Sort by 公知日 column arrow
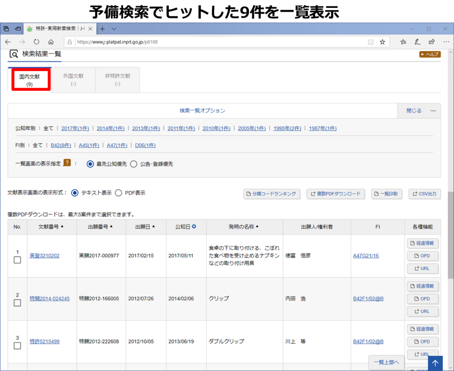Image resolution: width=454 pixels, height=371 pixels. 194,227
